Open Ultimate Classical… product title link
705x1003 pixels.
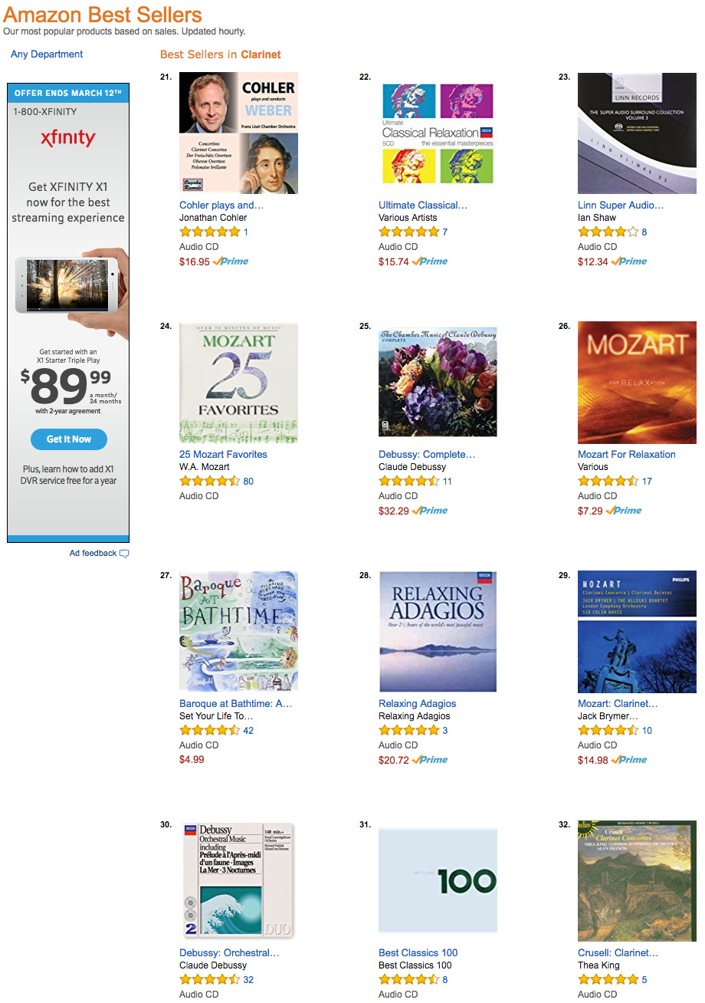[423, 206]
